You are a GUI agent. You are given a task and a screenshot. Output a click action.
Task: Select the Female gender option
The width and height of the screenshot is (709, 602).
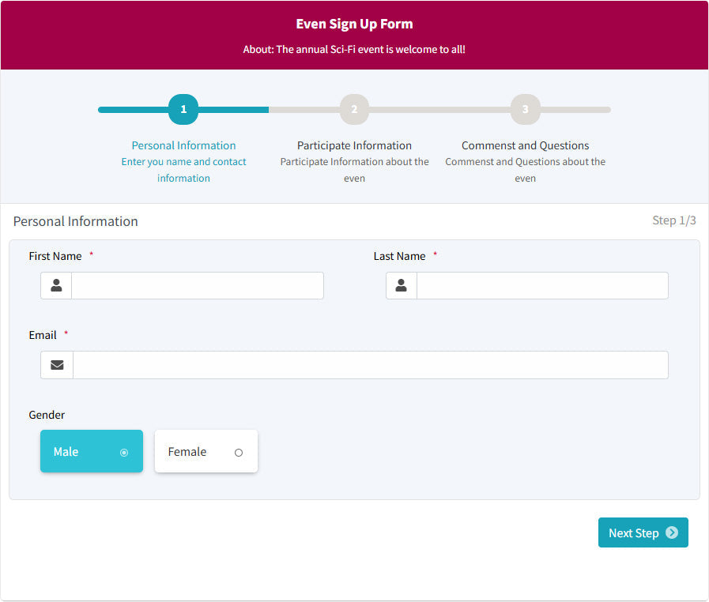206,451
